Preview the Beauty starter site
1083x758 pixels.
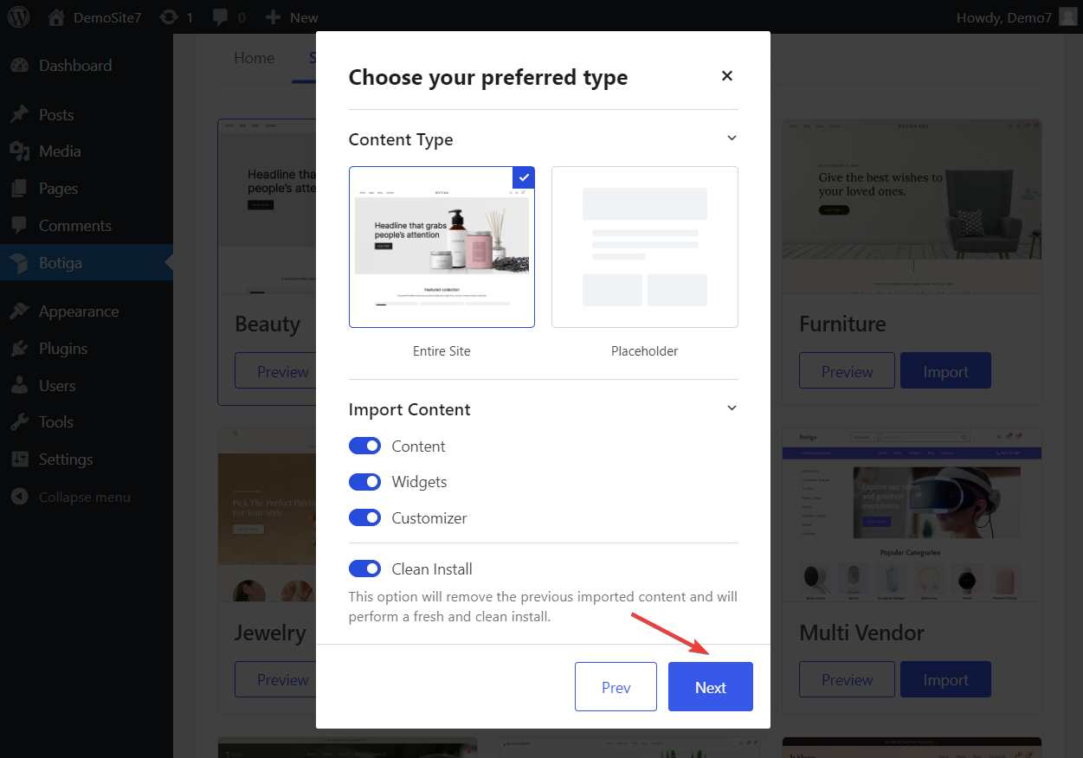(275, 371)
